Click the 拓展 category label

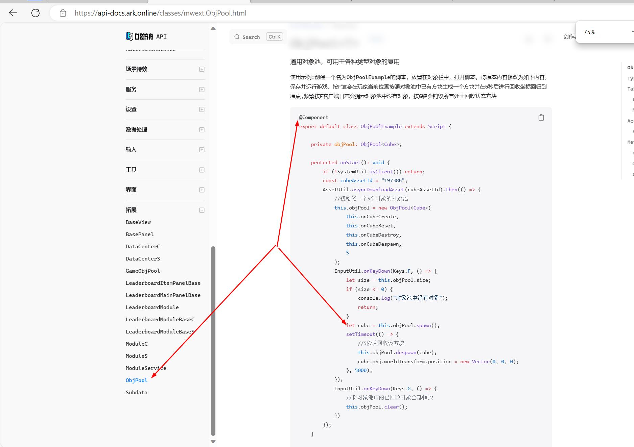click(131, 210)
